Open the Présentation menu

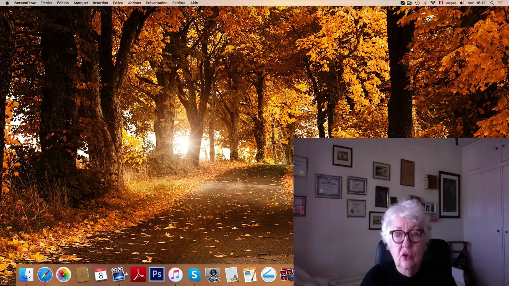157,3
